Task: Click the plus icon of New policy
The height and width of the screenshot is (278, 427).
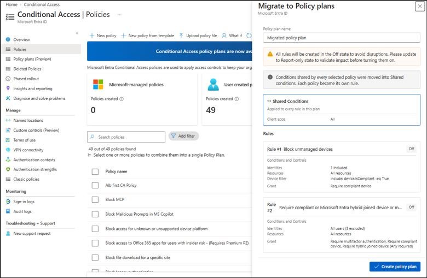Action: [x=92, y=36]
